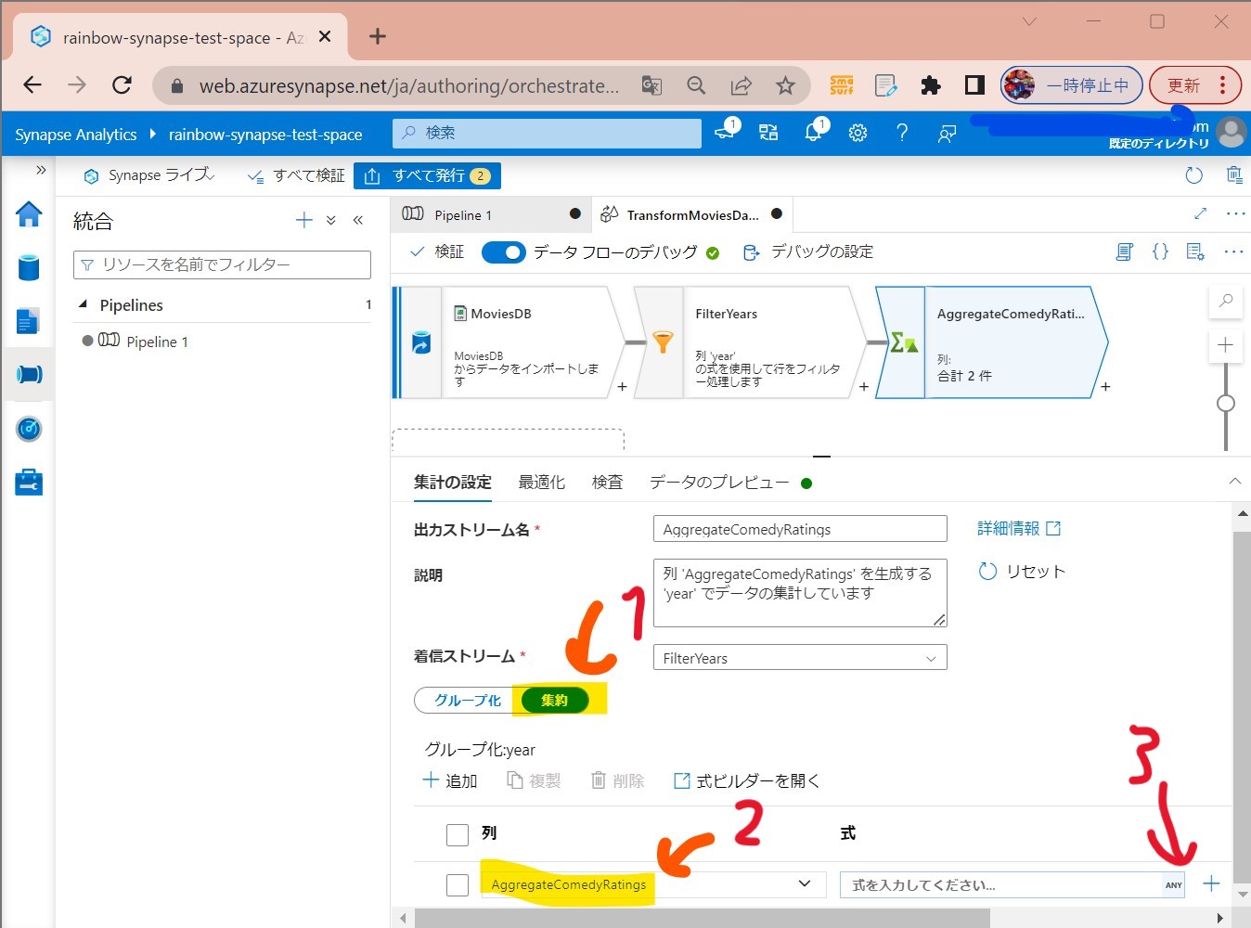
Task: Click the リセット reset button
Action: tap(1023, 571)
